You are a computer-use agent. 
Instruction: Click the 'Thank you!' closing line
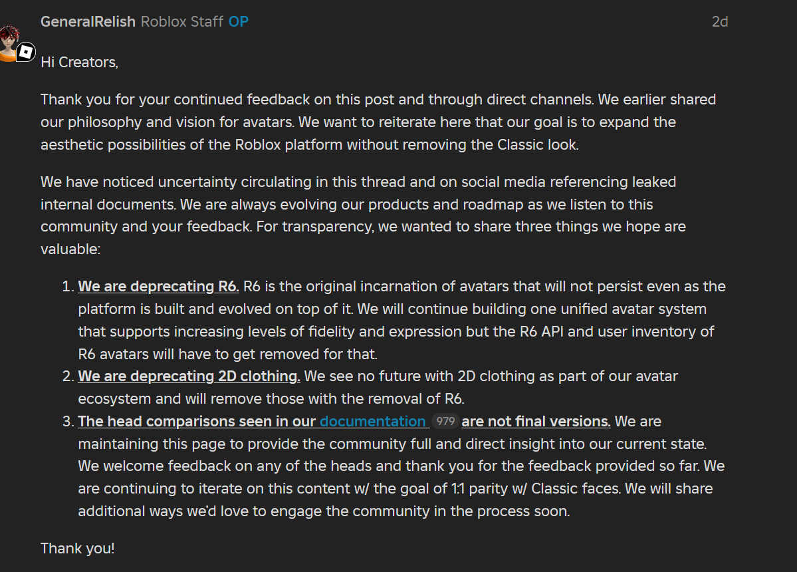pyautogui.click(x=77, y=548)
